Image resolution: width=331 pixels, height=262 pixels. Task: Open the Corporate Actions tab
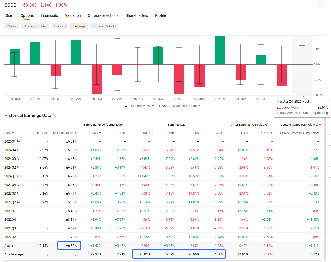click(103, 15)
